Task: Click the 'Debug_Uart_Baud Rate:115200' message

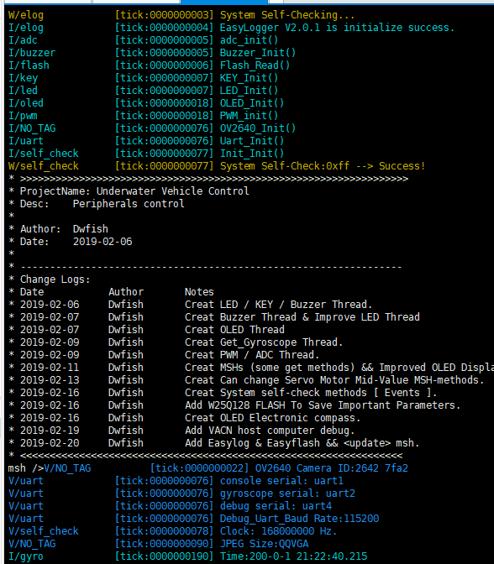Action: (x=299, y=519)
